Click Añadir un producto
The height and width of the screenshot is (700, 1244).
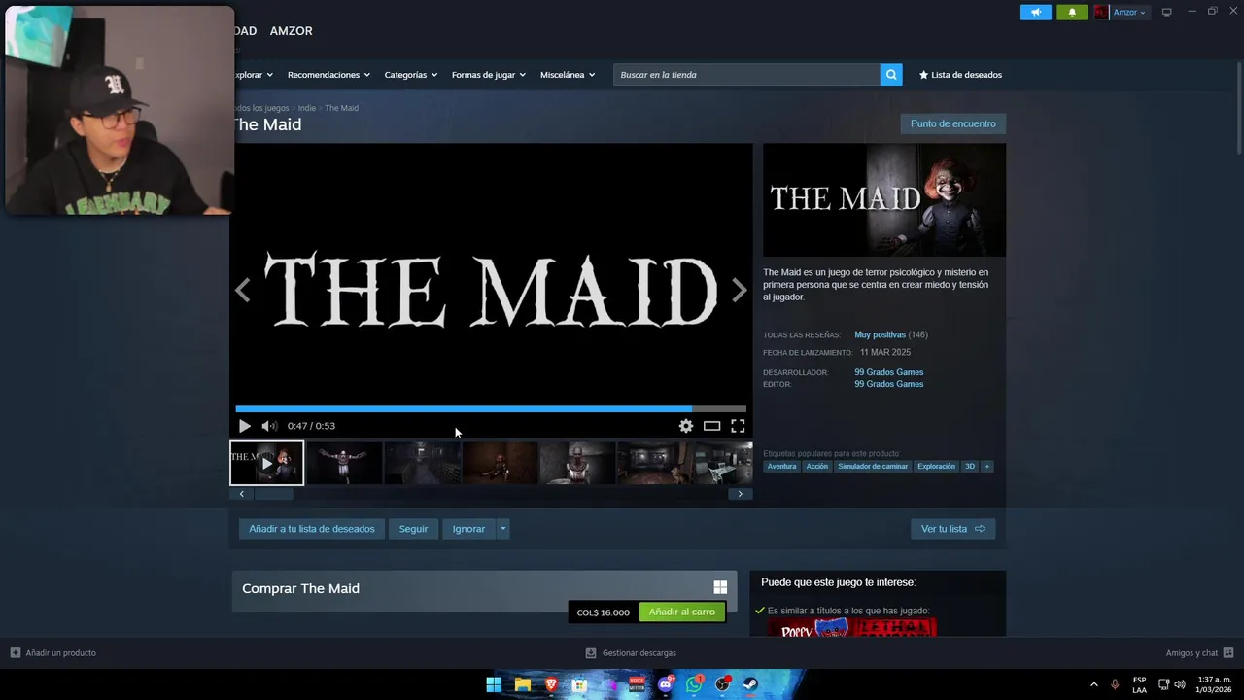click(x=53, y=653)
